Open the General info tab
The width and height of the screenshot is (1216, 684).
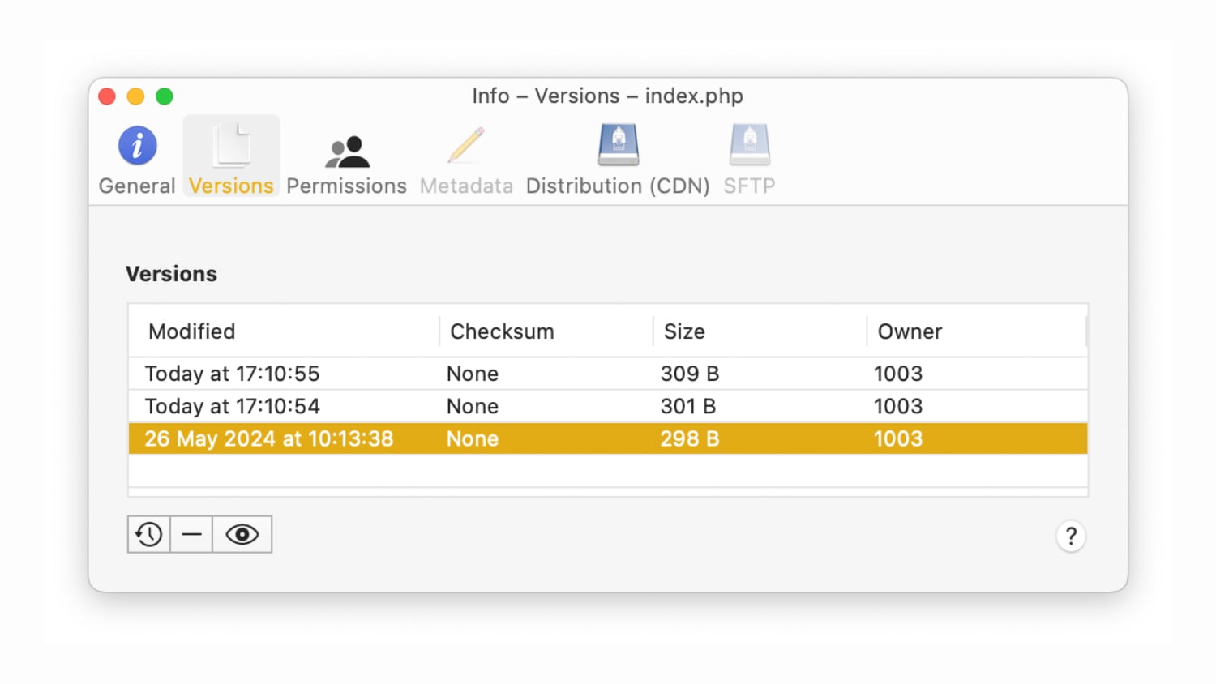pyautogui.click(x=137, y=160)
